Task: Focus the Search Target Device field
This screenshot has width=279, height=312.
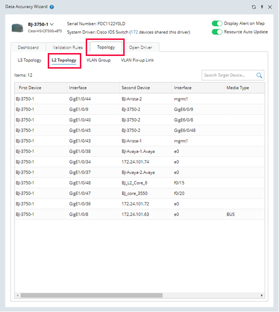Action: 229,75
